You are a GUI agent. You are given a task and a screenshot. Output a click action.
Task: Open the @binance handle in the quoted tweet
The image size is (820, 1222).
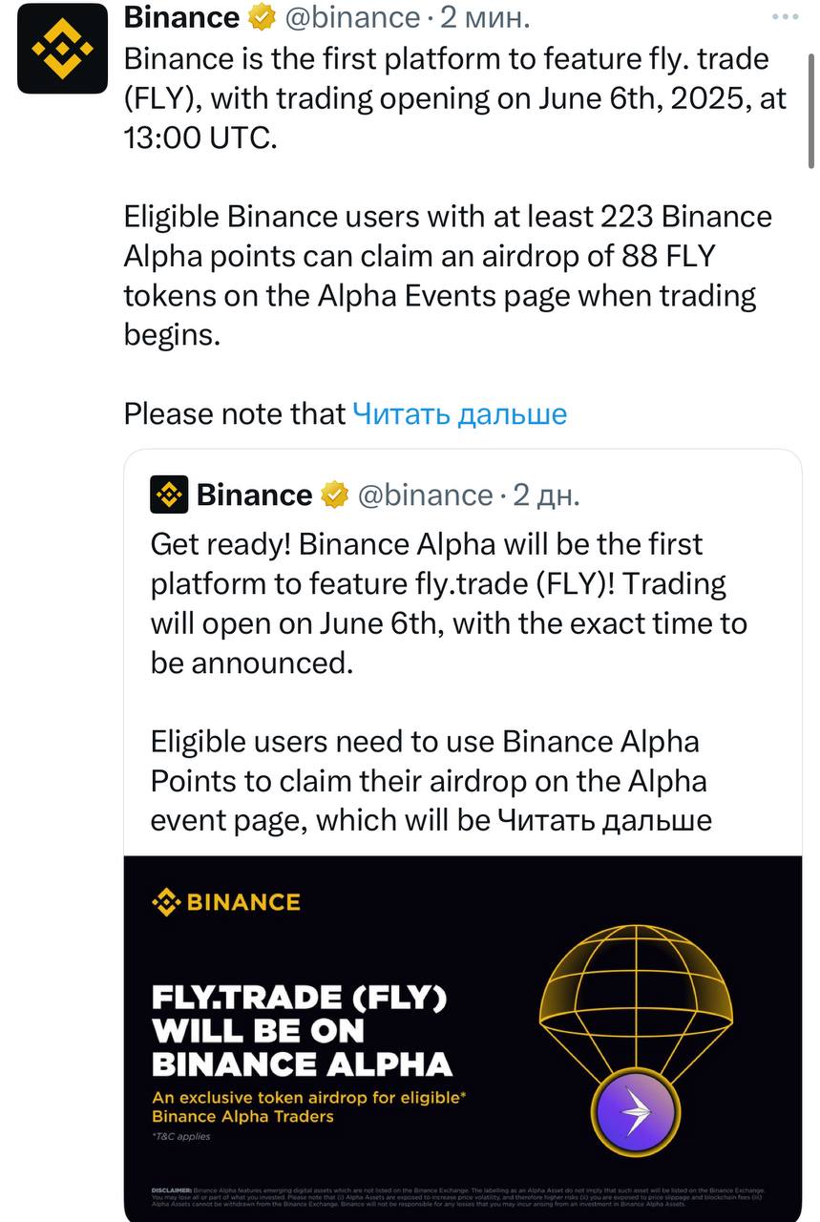coord(425,495)
